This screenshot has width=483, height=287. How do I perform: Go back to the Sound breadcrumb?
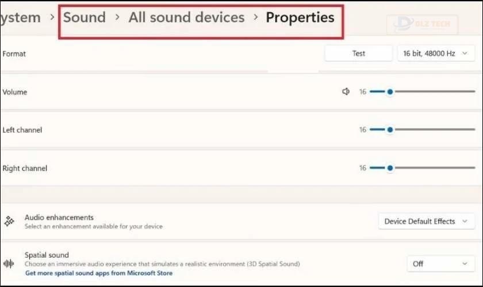(x=85, y=18)
